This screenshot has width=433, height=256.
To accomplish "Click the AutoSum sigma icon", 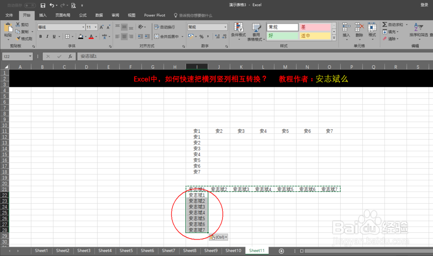I will (x=385, y=25).
